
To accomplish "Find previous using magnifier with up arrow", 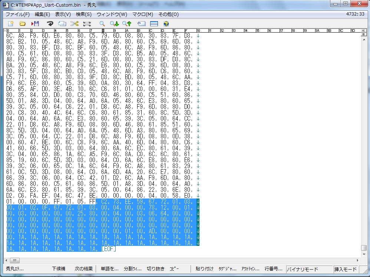I will click(127, 24).
